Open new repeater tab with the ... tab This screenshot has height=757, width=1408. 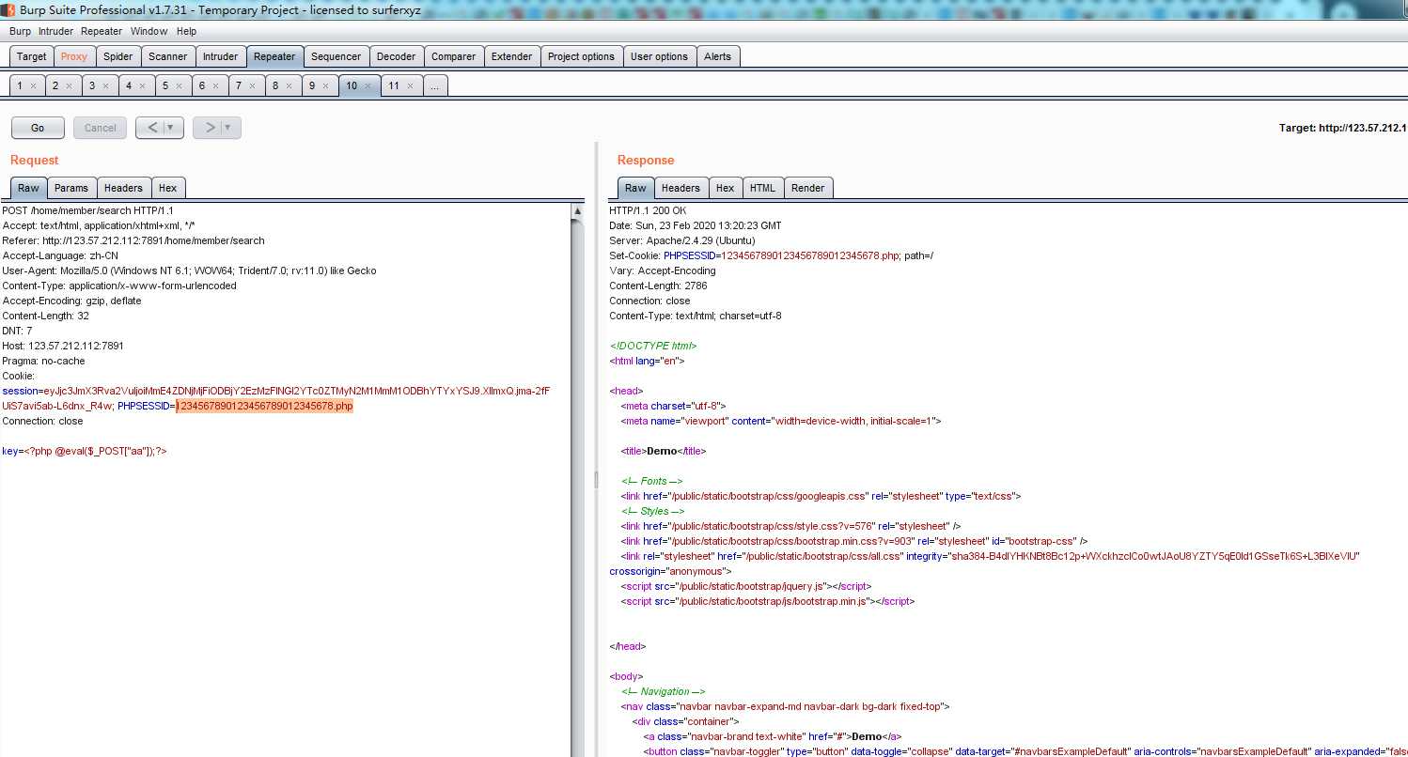(x=435, y=85)
